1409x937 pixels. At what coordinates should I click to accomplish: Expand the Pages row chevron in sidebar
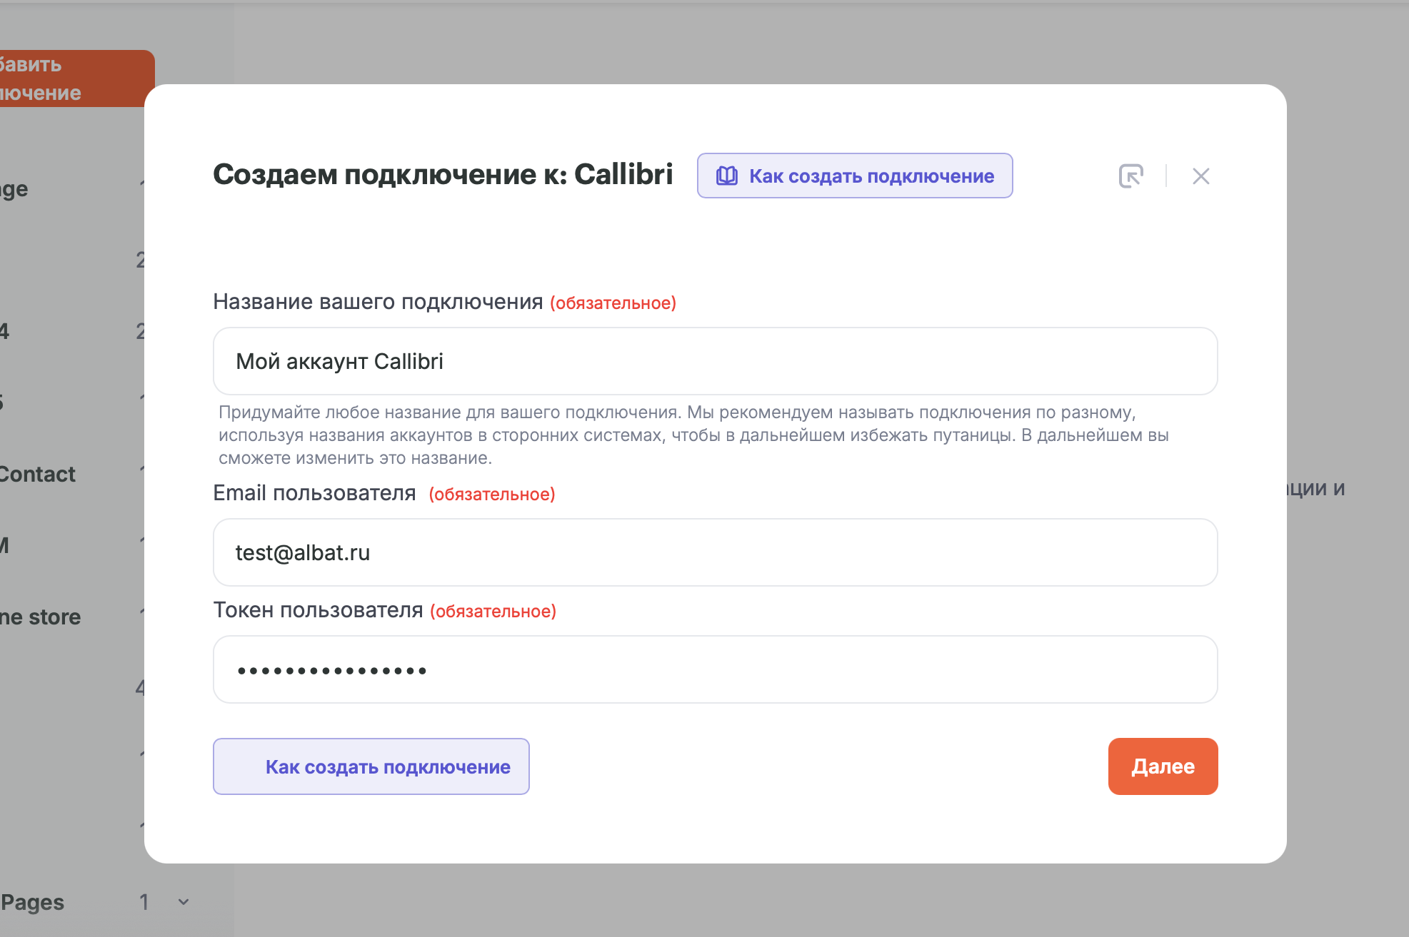[184, 902]
